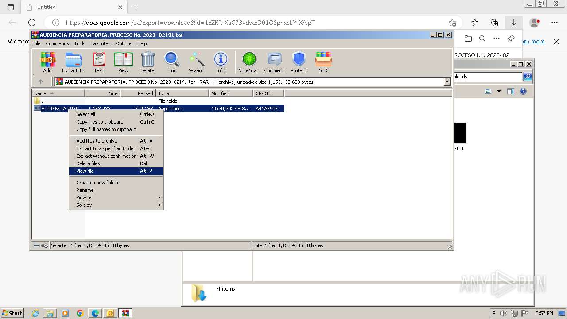The image size is (567, 319).
Task: Choose Copy full names to clipboard
Action: [116, 129]
